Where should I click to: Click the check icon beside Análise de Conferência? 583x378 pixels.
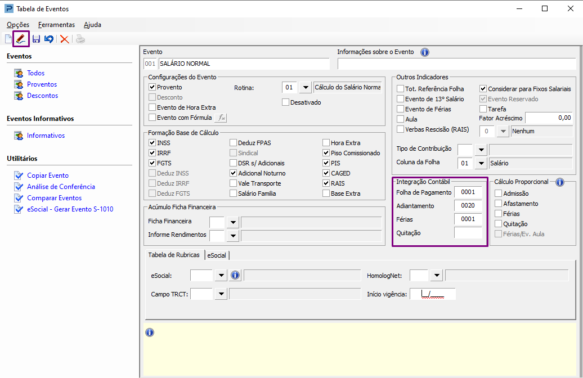(19, 187)
